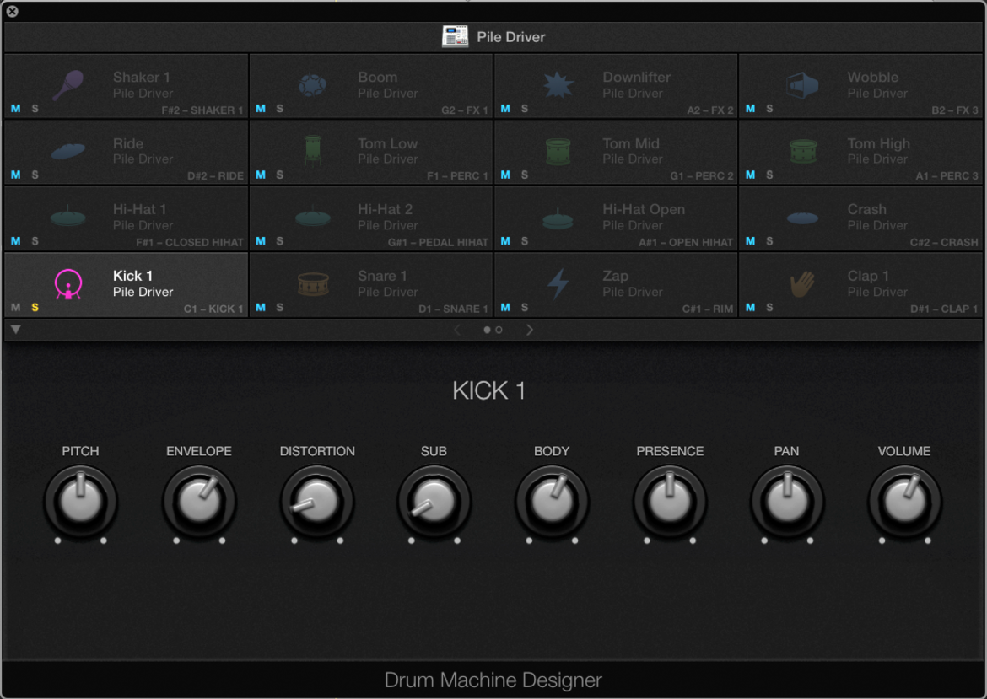The image size is (987, 699).
Task: Click the Body knob
Action: [x=552, y=502]
